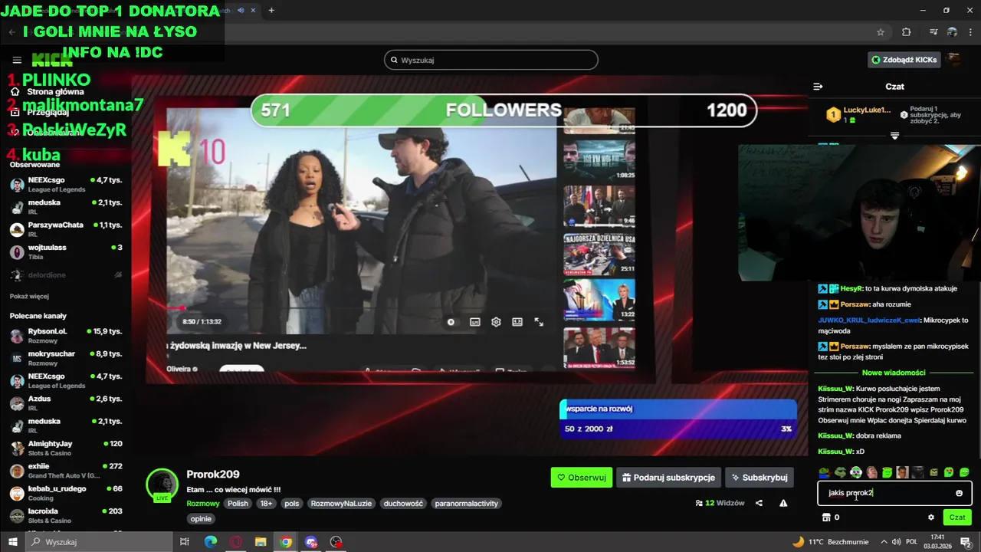Click username Porszaw in 'aha rozumie' message
This screenshot has width=981, height=552.
point(855,304)
